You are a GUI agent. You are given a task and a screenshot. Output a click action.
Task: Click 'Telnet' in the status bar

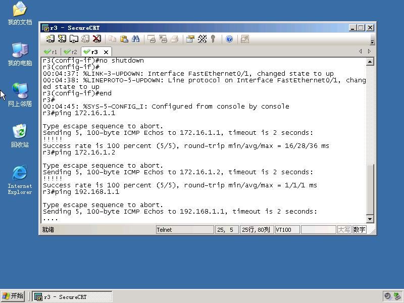185,230
